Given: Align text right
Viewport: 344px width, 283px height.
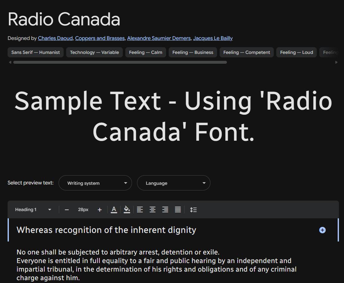Looking at the screenshot, I should (x=165, y=209).
